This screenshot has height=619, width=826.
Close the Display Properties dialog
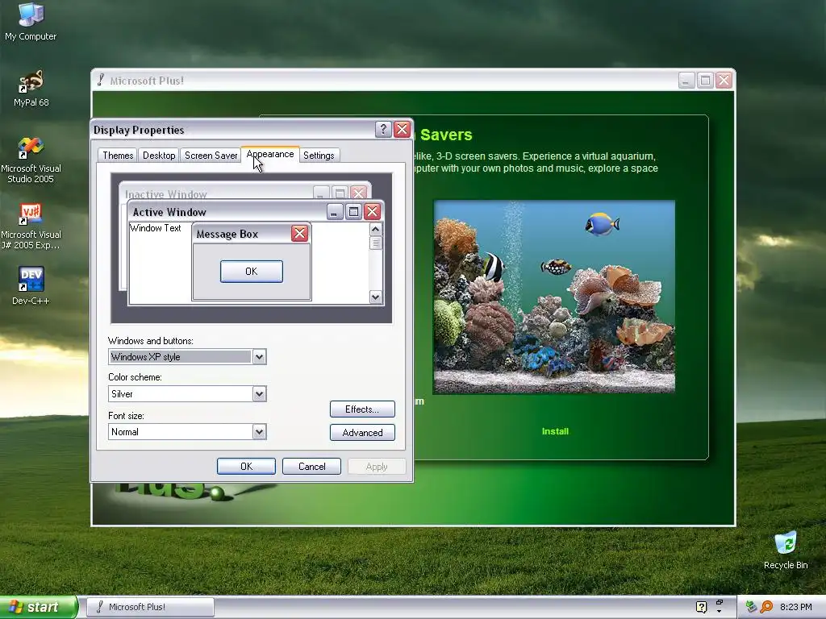[402, 129]
